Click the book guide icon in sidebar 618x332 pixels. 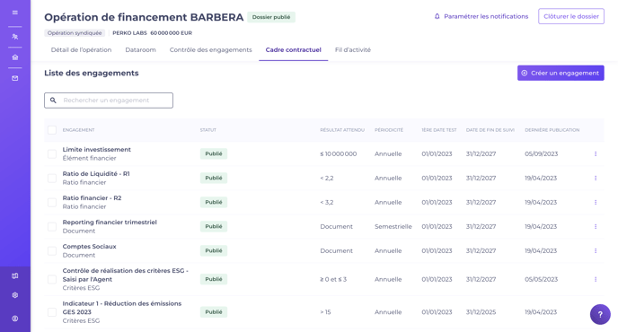coord(15,276)
